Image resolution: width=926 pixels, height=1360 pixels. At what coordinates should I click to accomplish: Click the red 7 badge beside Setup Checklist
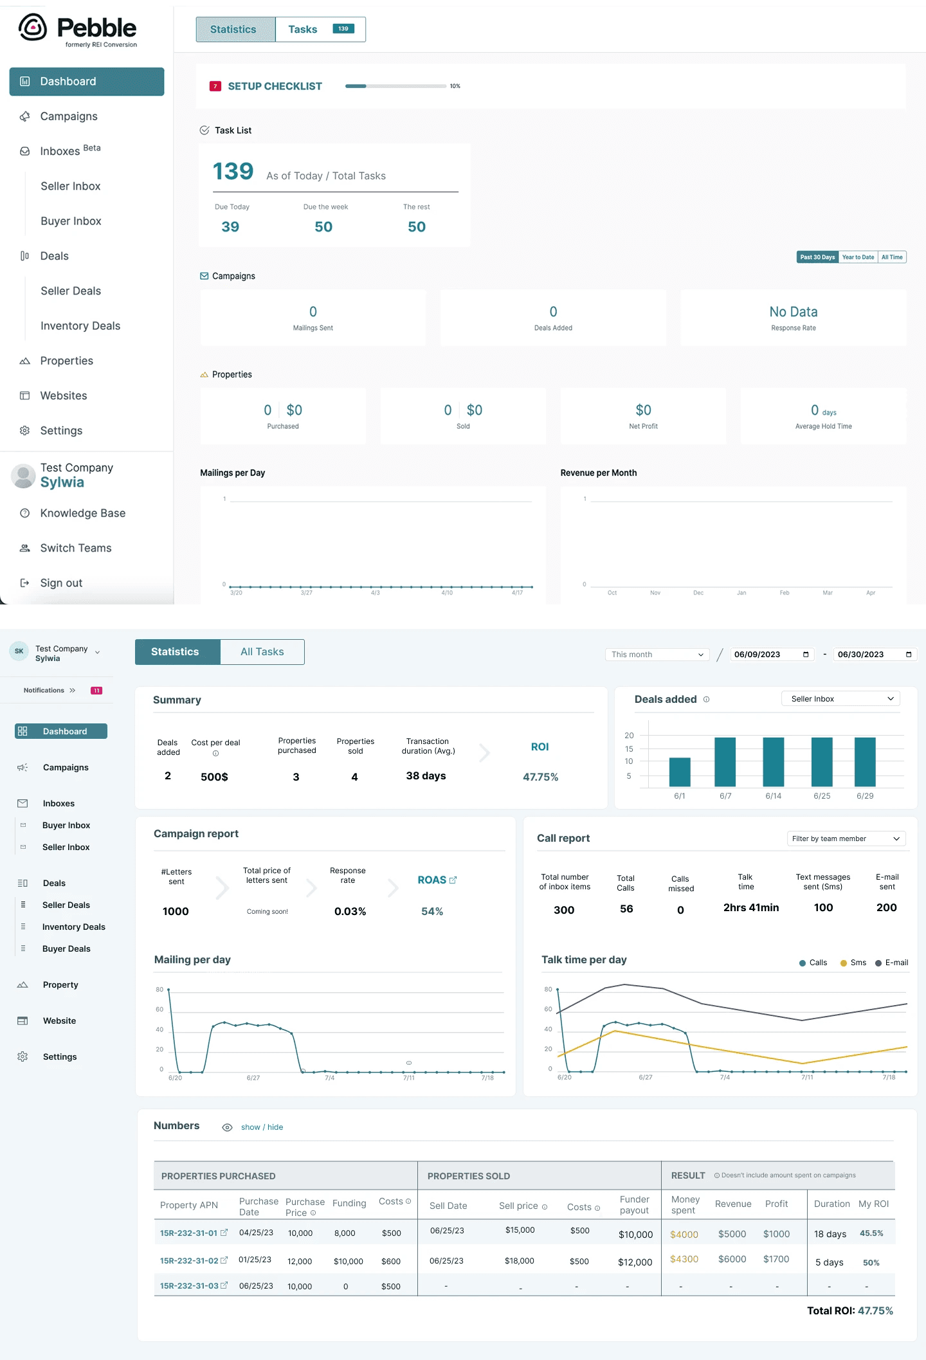pos(215,86)
